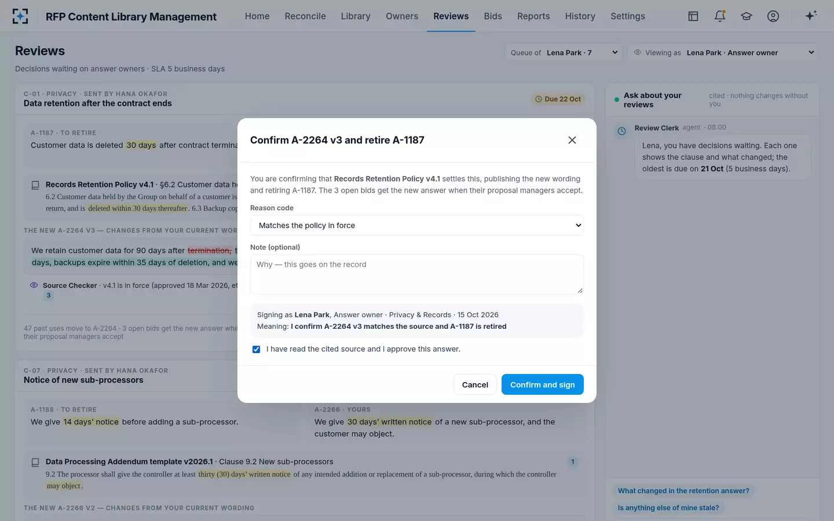Go to the Settings tab

628,16
